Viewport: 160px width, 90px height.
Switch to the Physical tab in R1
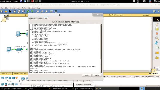(32, 18)
